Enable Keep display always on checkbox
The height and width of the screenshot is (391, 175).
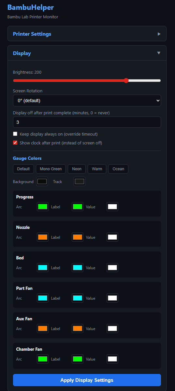pos(15,134)
